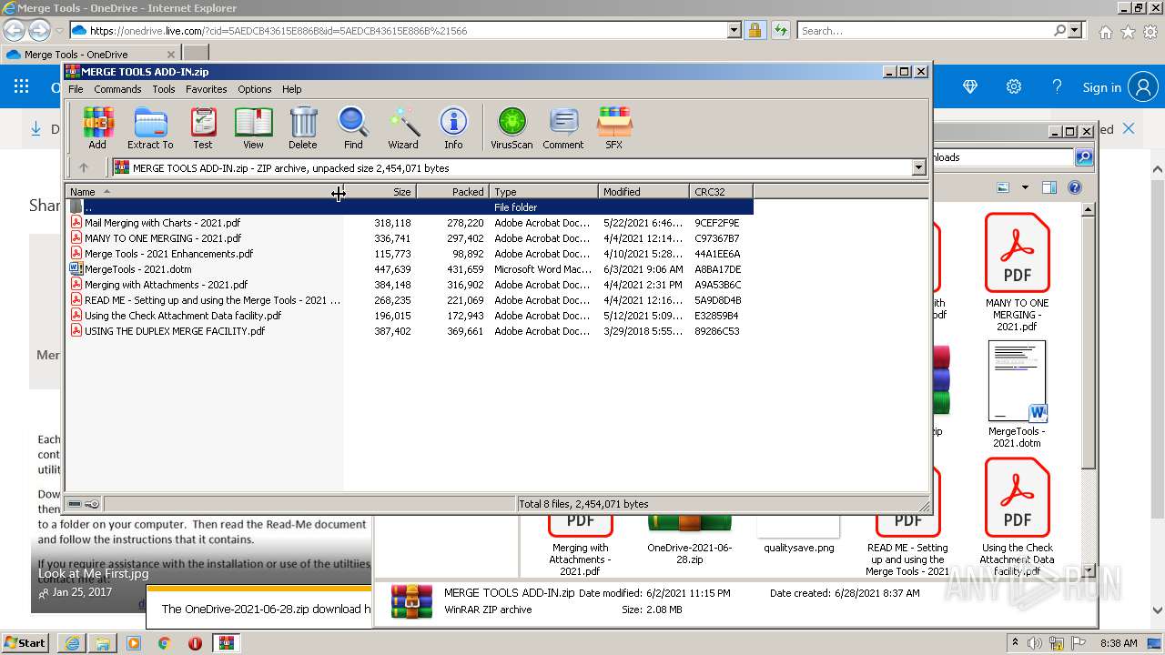Select MergeTools - 2021.dotm thumbnail in Explorer
The image size is (1165, 655).
[x=1017, y=394]
